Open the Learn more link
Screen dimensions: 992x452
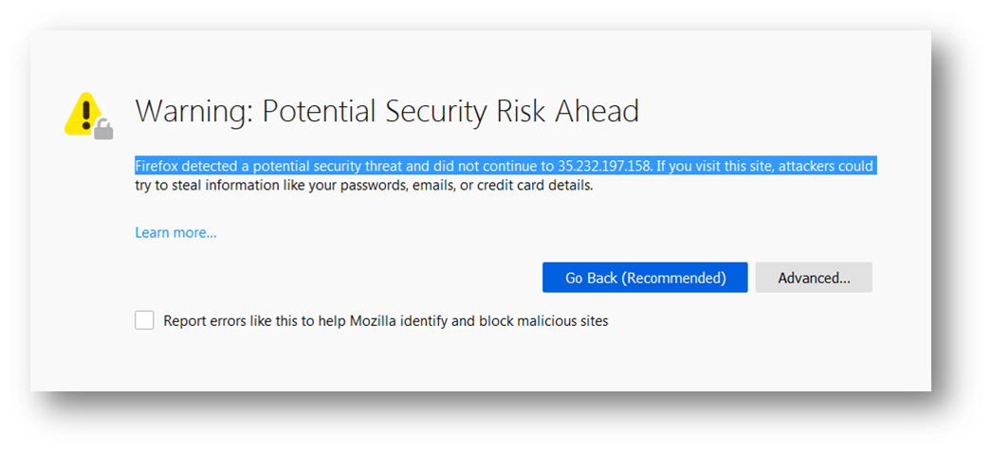click(175, 233)
